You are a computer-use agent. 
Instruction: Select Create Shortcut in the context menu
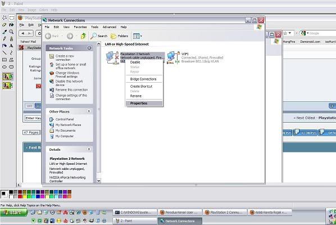click(x=144, y=87)
